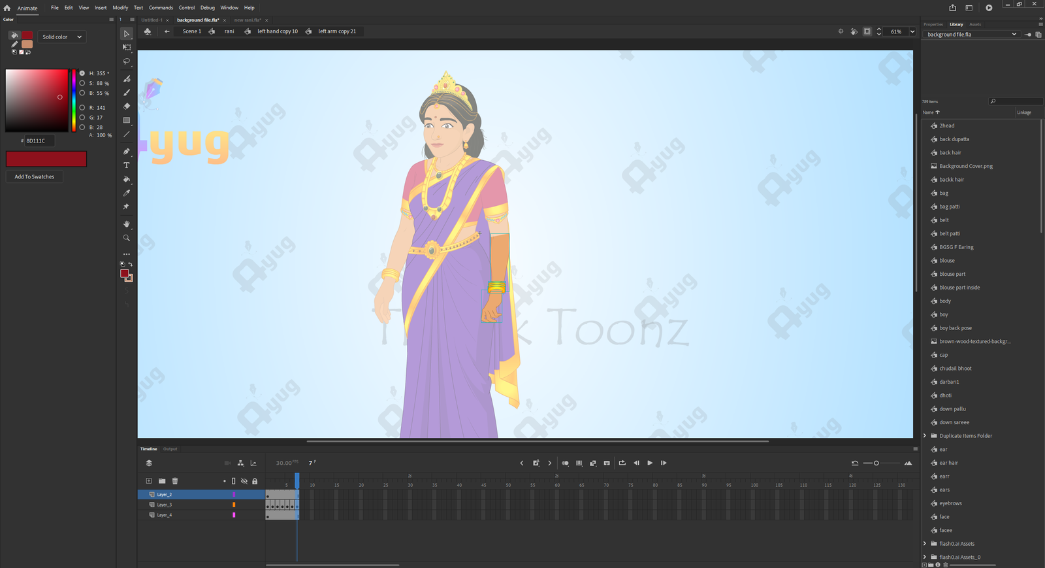Select the Lasso tool
This screenshot has height=568, width=1045.
(127, 61)
